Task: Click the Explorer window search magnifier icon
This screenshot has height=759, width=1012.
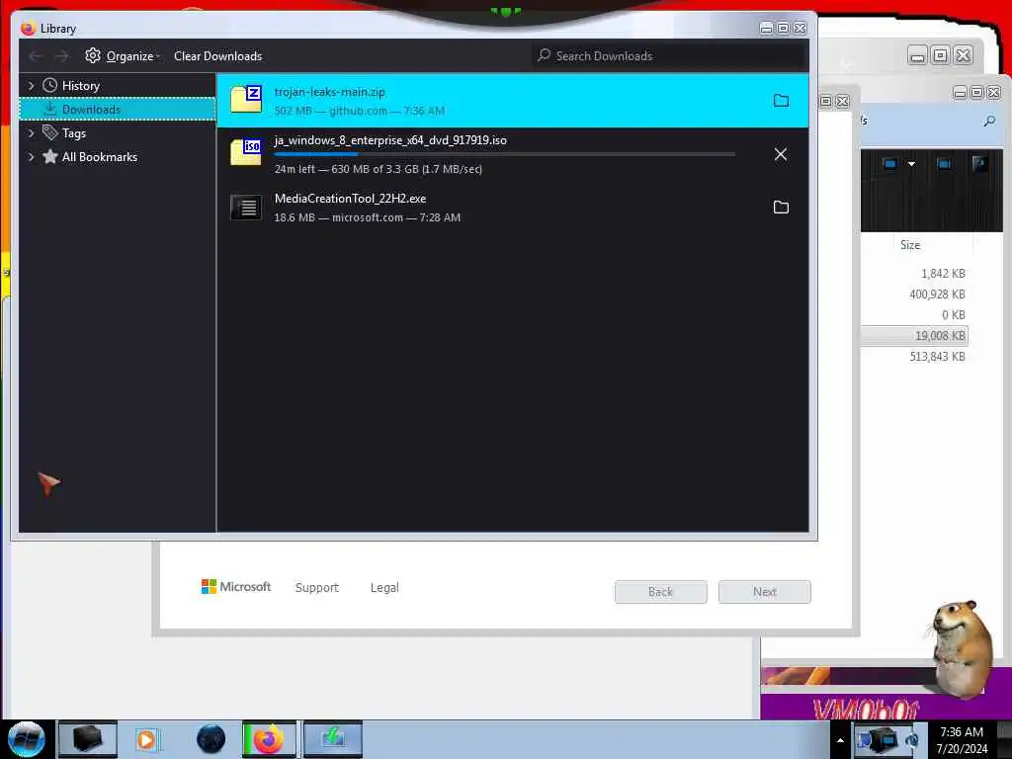Action: [x=989, y=121]
